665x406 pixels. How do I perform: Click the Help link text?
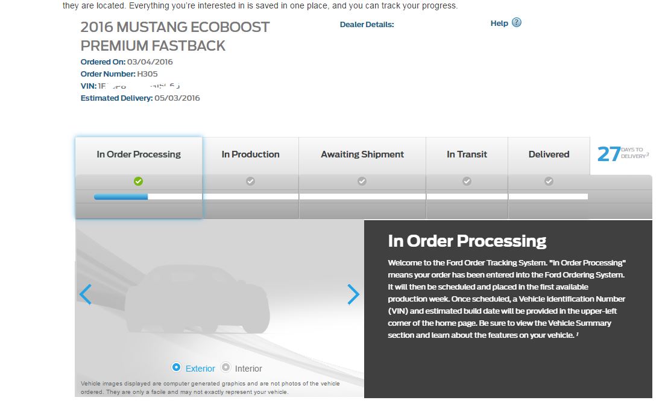(499, 24)
